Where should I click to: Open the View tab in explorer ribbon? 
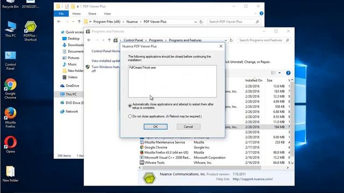click(x=107, y=13)
